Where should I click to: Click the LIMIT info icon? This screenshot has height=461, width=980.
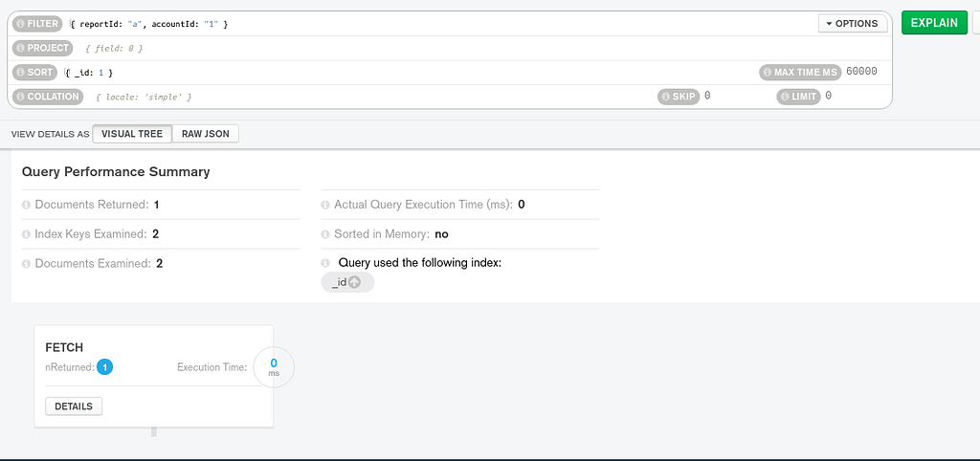(785, 97)
